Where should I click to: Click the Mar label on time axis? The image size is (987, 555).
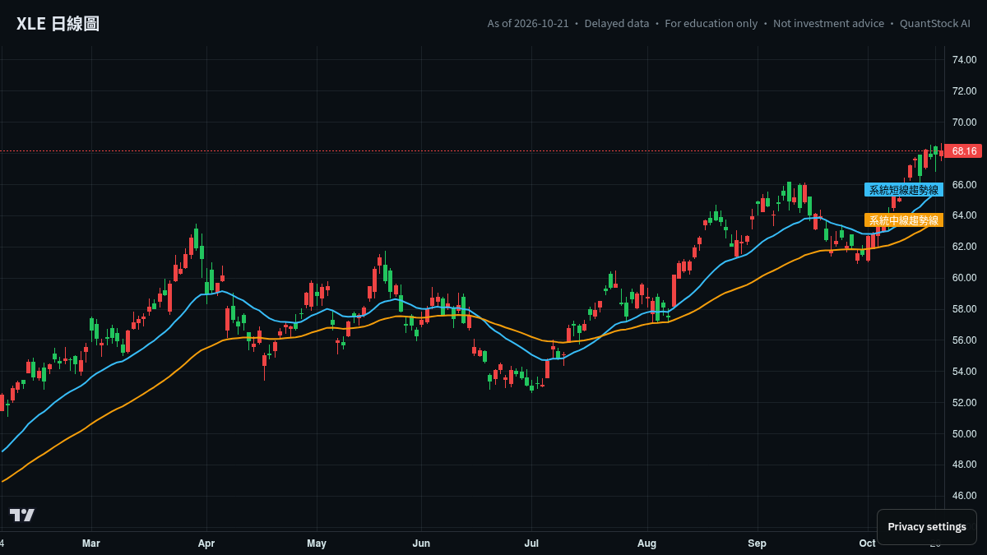pyautogui.click(x=91, y=543)
